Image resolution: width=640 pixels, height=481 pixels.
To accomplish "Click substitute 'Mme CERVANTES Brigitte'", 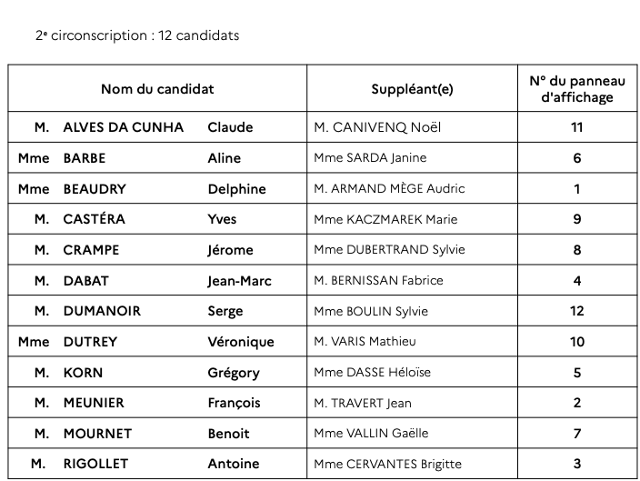I will 387,464.
